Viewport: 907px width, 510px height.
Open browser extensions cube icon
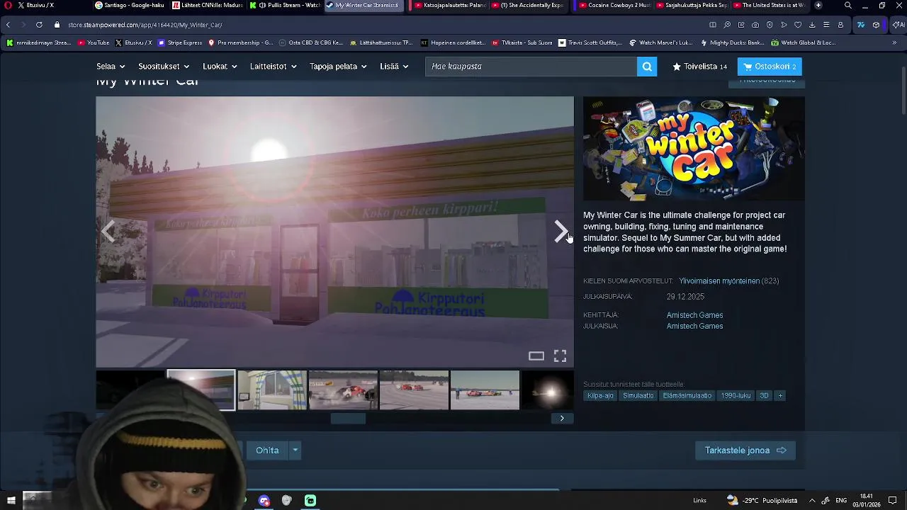point(877,25)
